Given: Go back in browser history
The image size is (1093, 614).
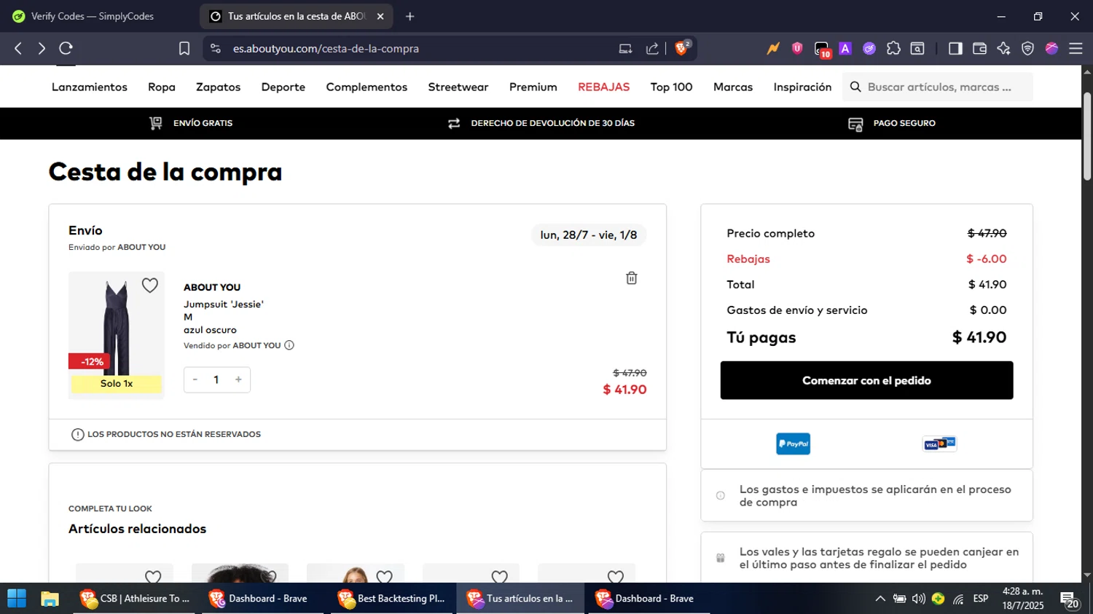Looking at the screenshot, I should pyautogui.click(x=18, y=48).
